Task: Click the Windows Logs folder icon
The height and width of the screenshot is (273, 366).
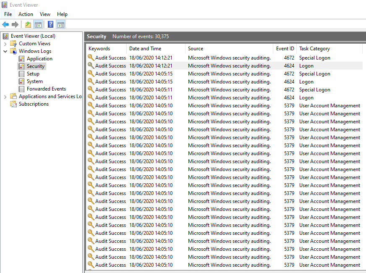Action: coord(13,51)
